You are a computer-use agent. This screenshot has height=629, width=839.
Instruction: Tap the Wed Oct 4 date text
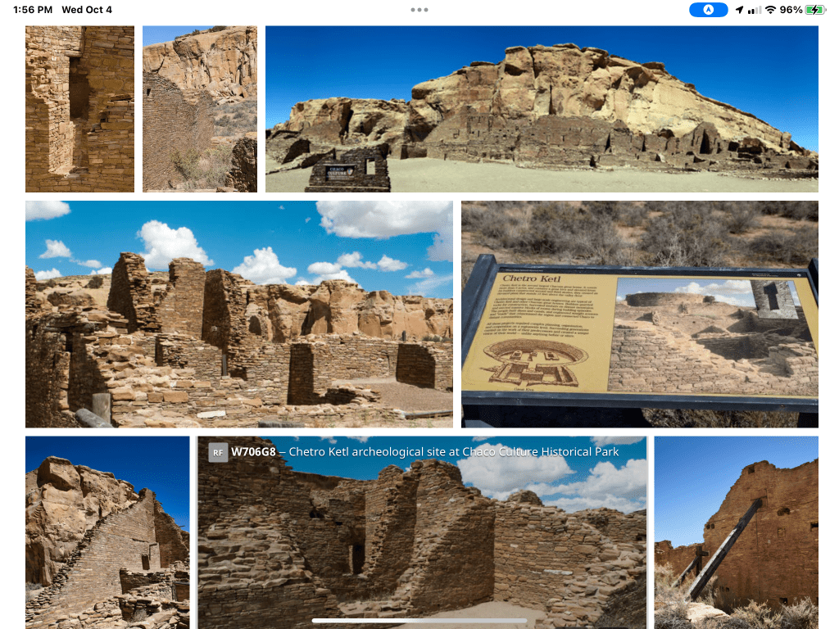[87, 10]
